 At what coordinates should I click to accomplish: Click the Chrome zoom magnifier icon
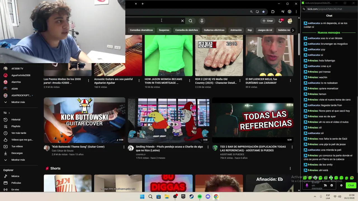(251, 12)
